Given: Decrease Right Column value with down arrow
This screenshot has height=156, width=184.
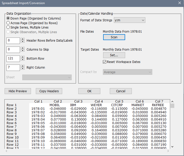Looking at the screenshot, I should [23, 69].
